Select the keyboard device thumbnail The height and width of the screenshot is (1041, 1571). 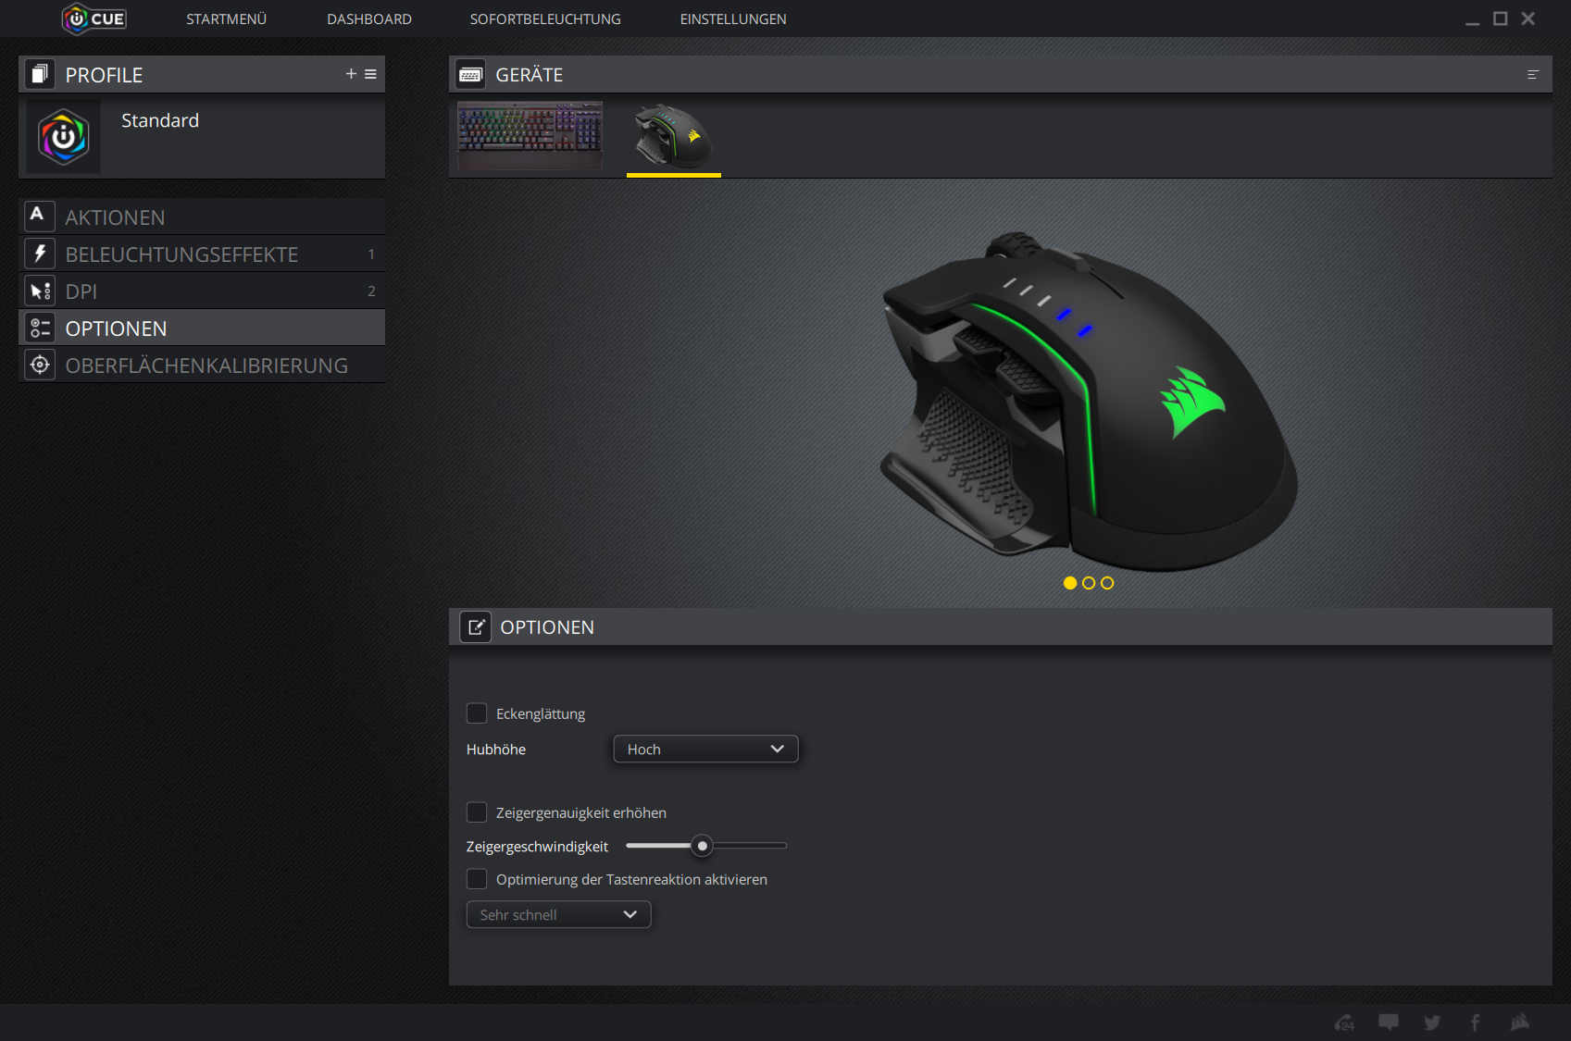530,136
